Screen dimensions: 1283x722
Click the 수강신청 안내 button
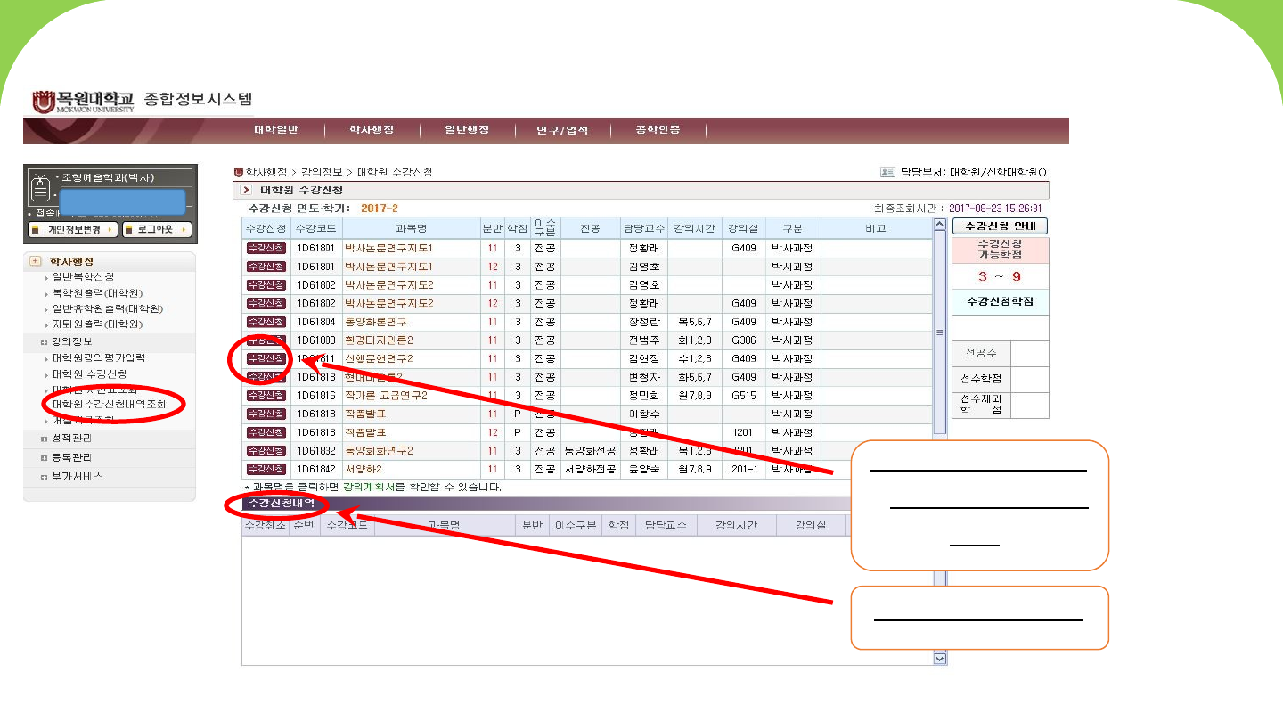click(1000, 226)
